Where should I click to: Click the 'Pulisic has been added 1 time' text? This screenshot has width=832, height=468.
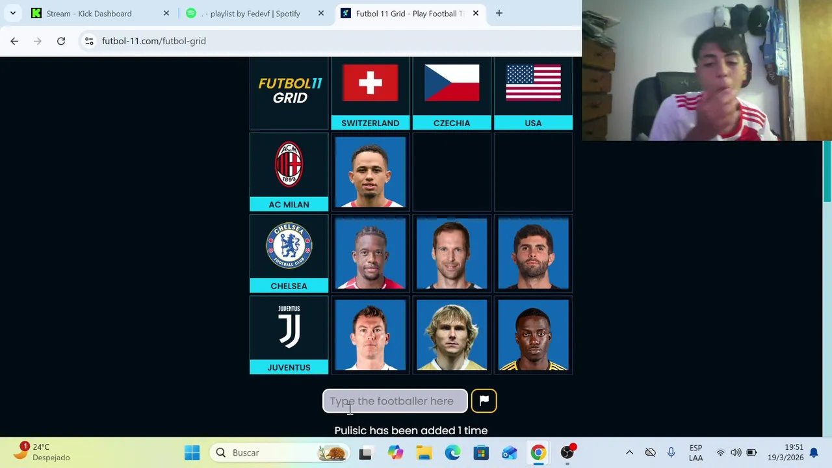pyautogui.click(x=411, y=430)
